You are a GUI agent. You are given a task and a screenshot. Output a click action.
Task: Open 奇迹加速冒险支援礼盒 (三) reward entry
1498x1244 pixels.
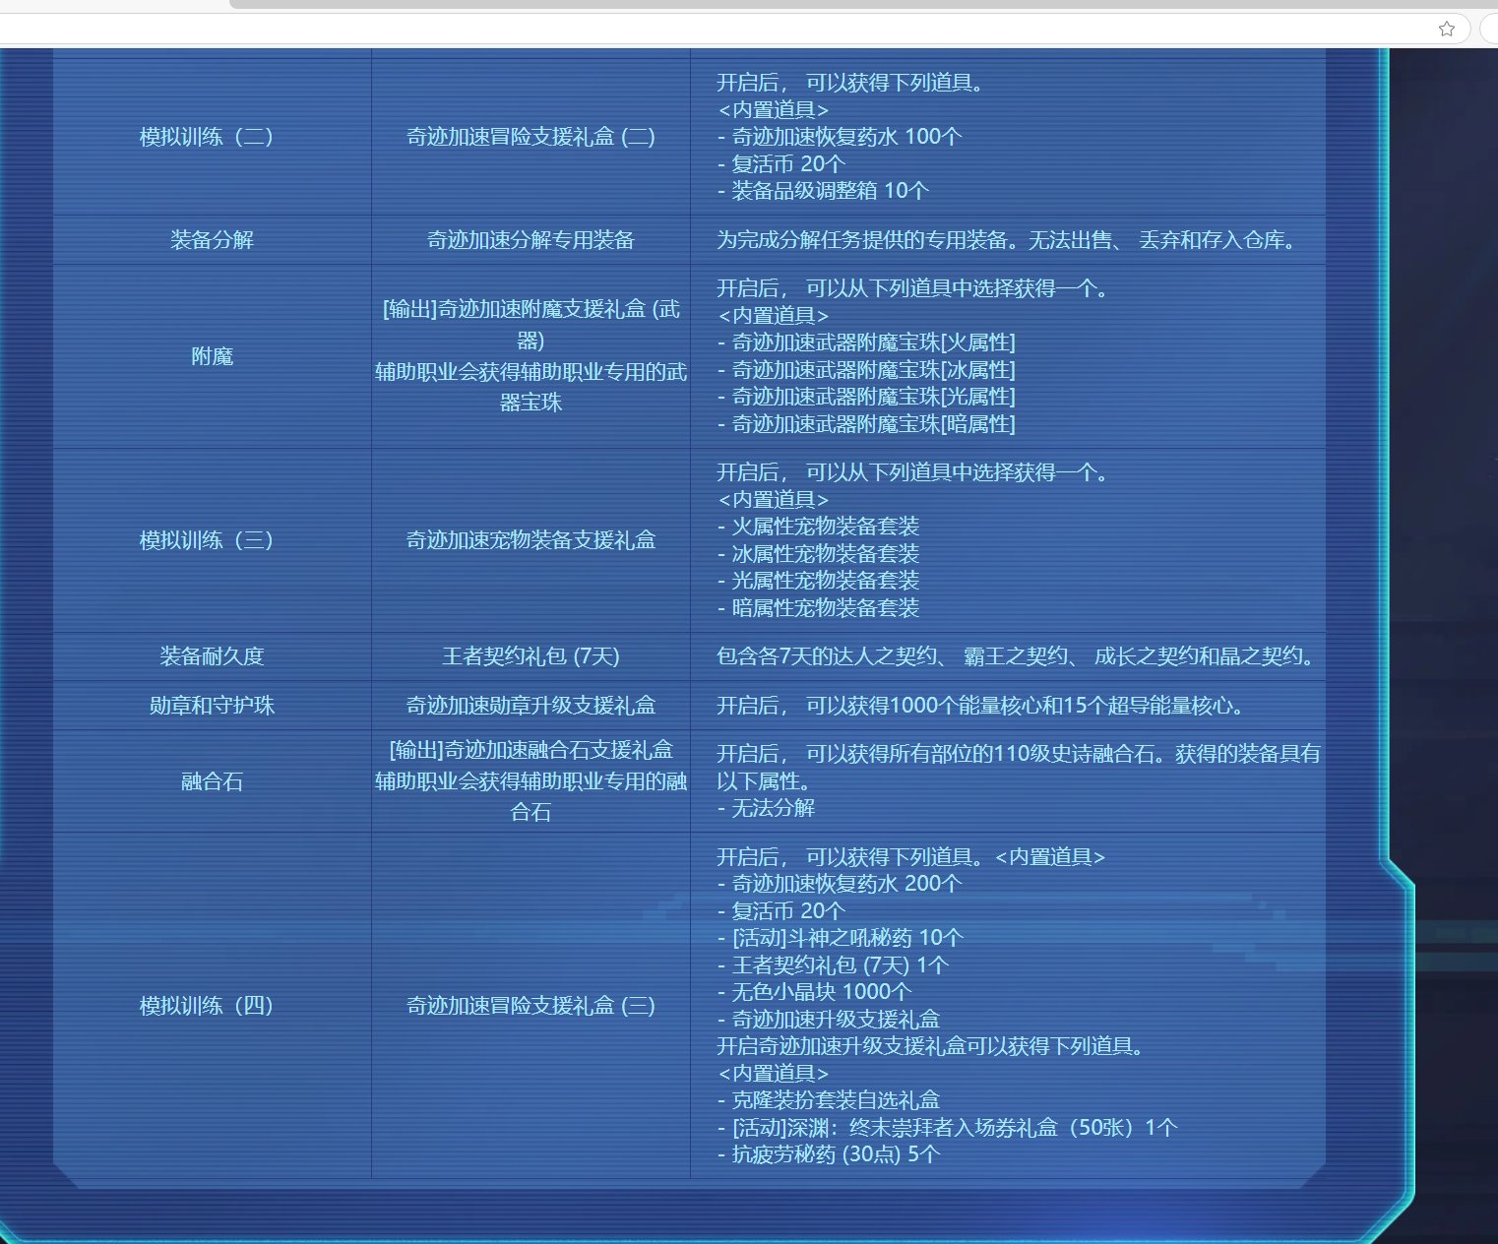click(x=530, y=1006)
